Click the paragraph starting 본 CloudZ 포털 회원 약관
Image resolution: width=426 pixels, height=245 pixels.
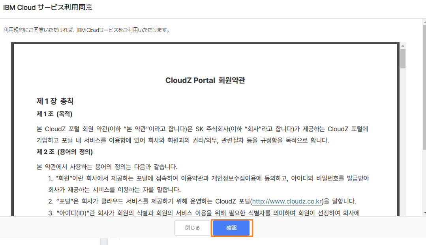click(203, 135)
